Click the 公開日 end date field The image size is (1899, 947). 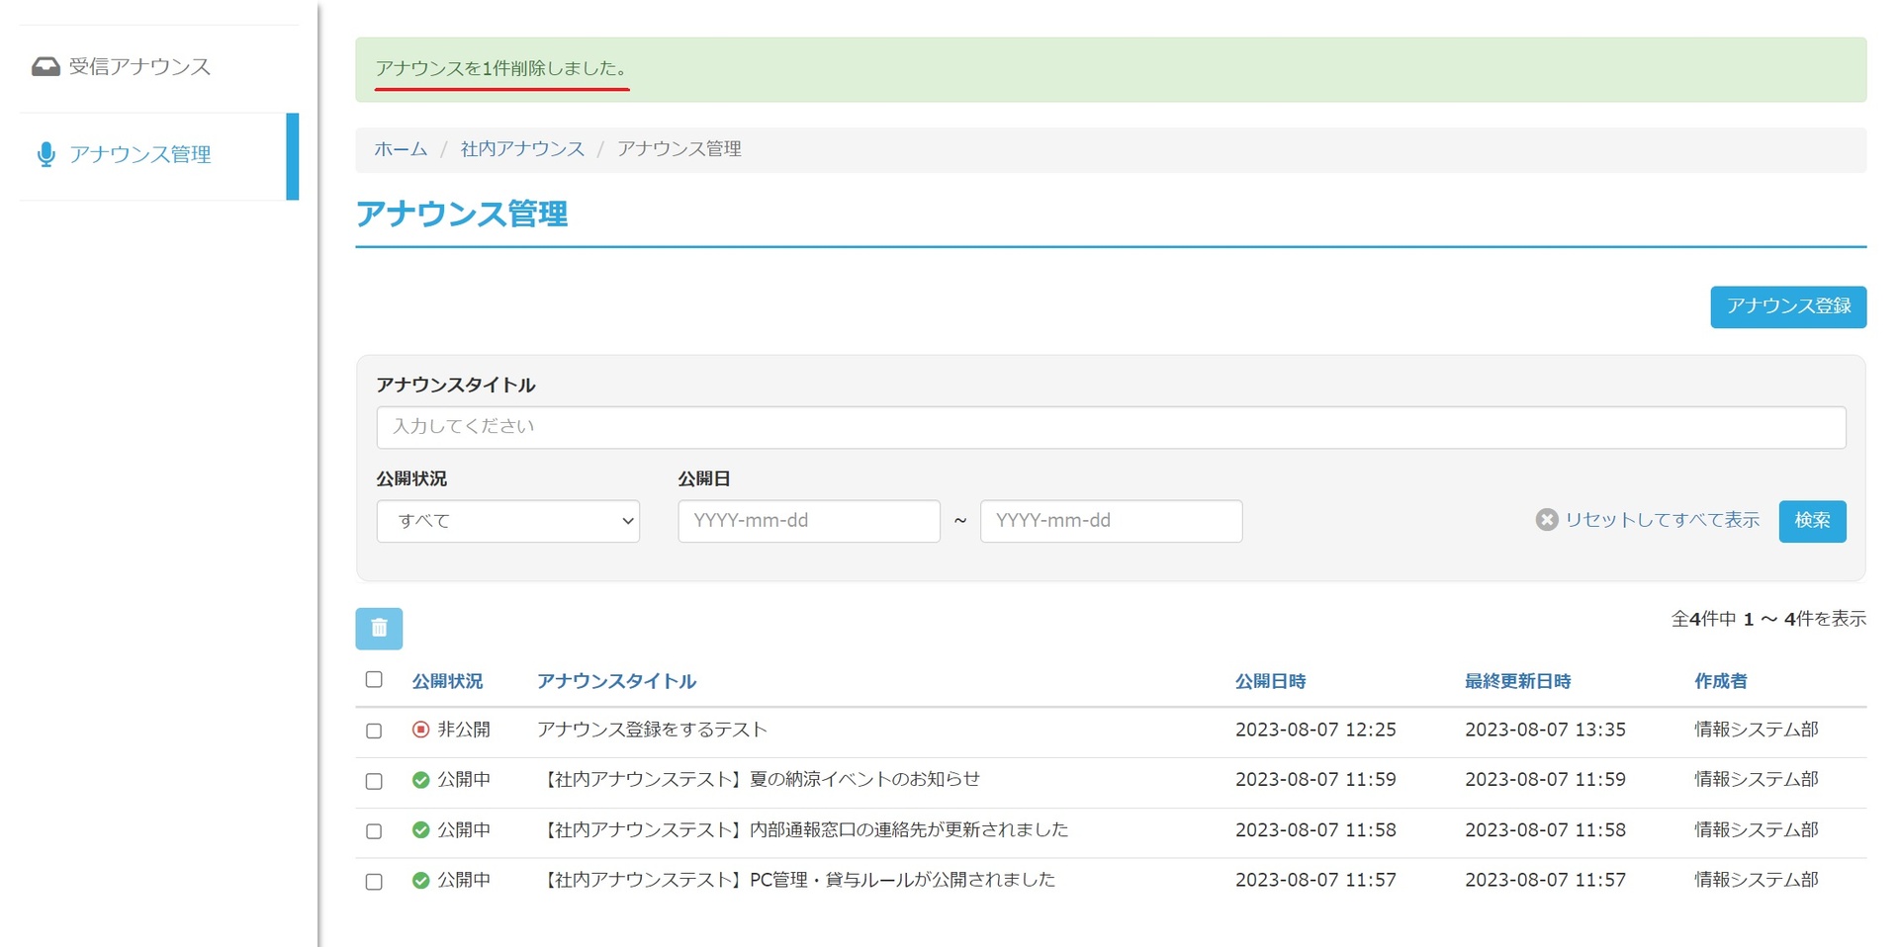pyautogui.click(x=1111, y=521)
